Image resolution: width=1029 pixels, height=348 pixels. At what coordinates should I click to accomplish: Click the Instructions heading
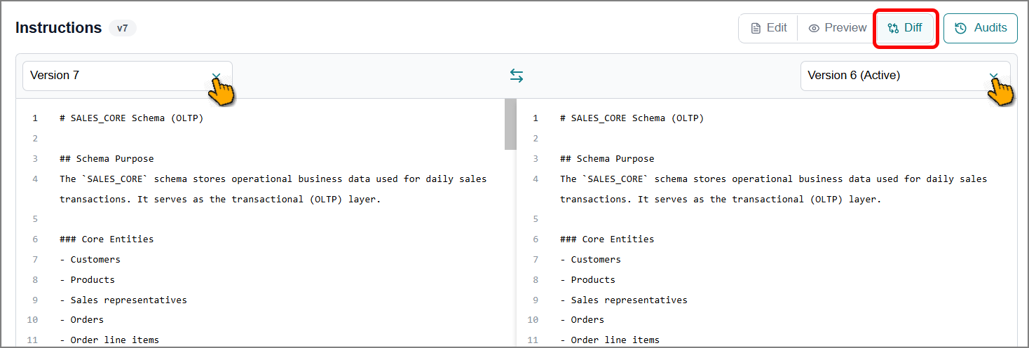[59, 28]
